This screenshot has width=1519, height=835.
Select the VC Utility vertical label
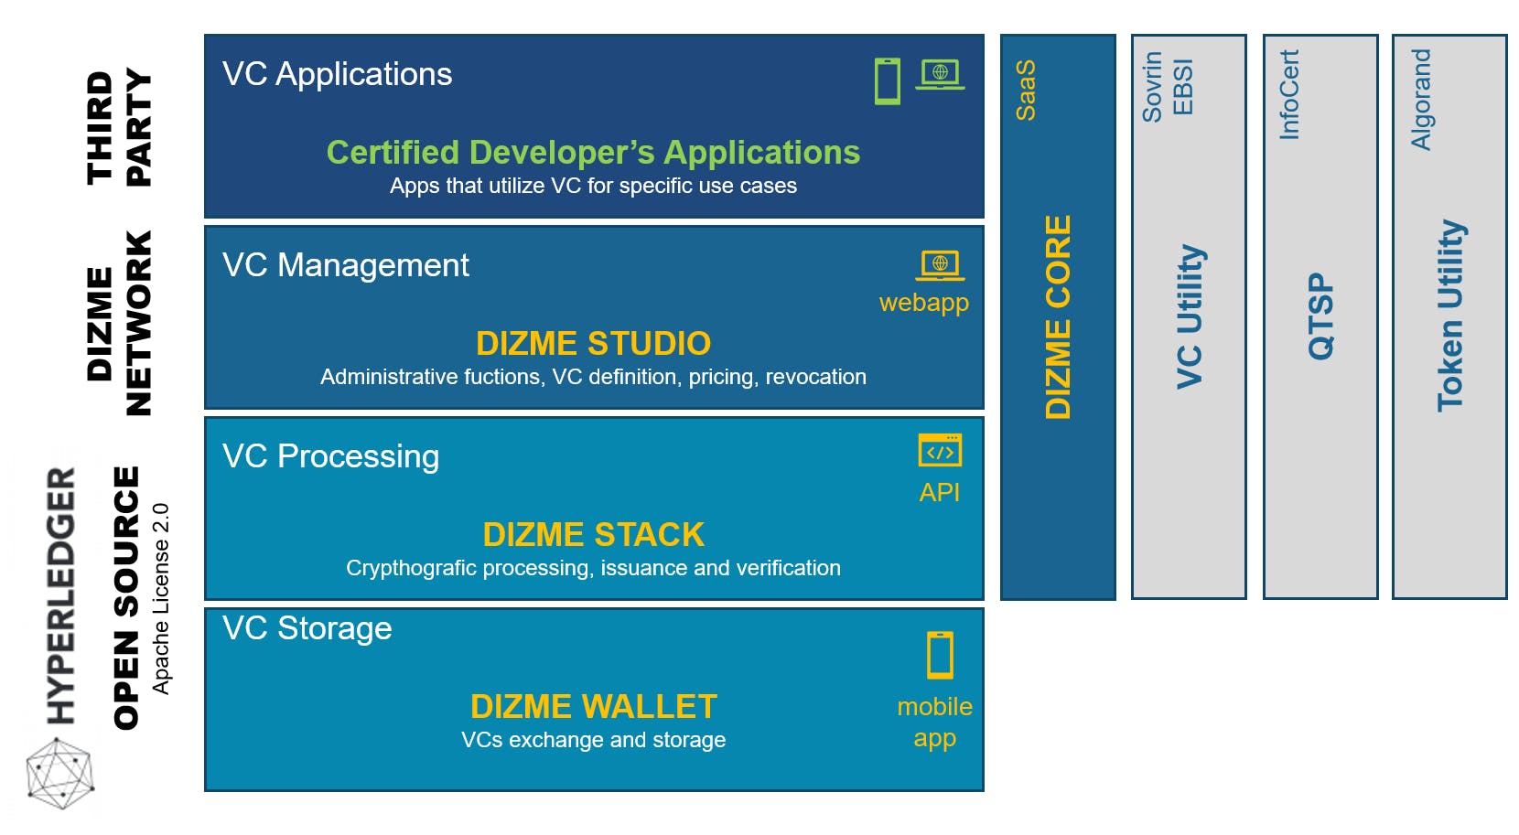[1190, 317]
